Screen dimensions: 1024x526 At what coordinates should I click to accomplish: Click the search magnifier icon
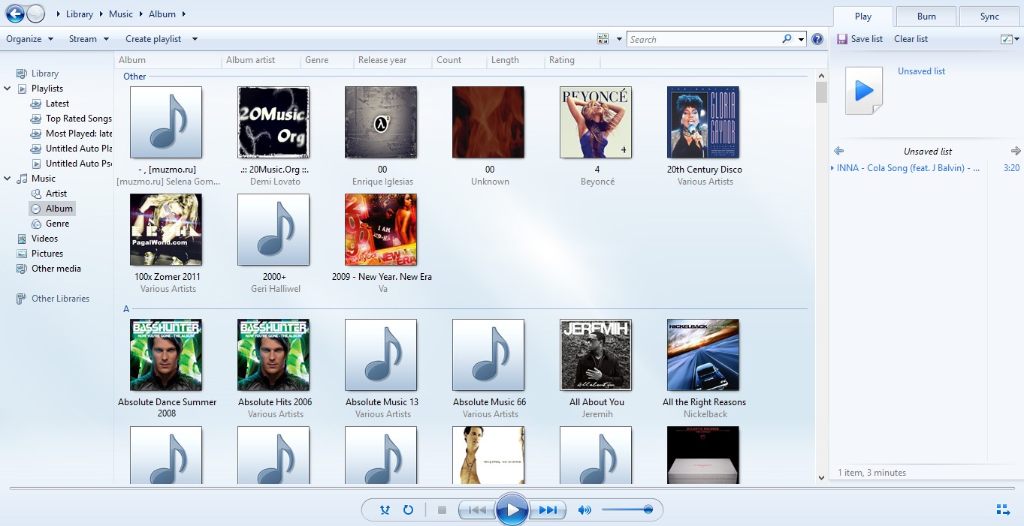pyautogui.click(x=787, y=39)
